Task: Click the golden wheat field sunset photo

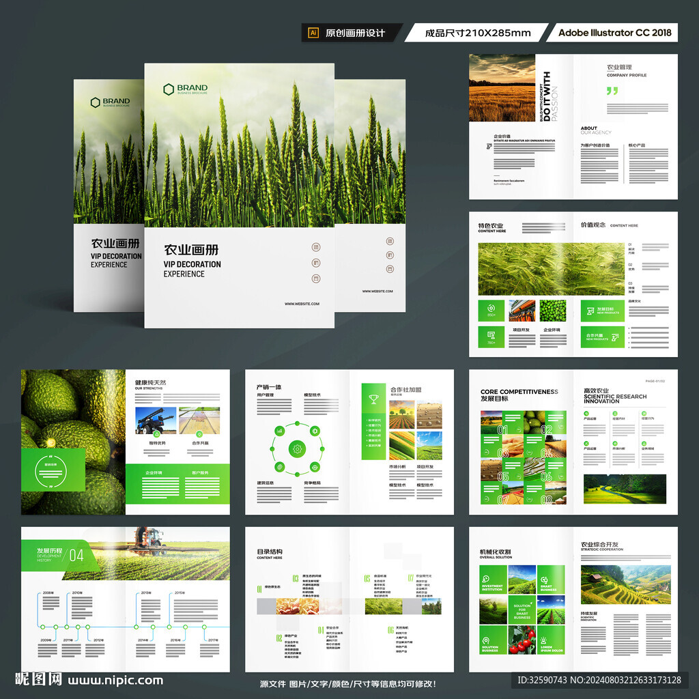Action: coord(502,88)
